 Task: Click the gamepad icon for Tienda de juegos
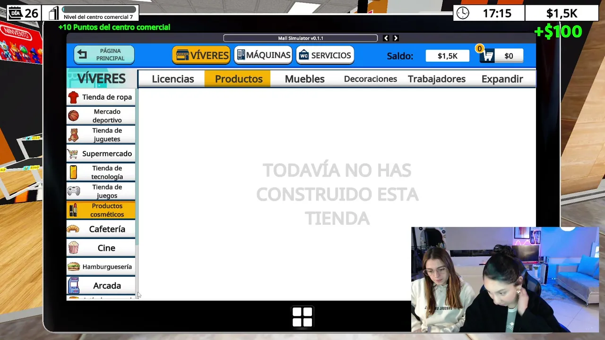73,191
